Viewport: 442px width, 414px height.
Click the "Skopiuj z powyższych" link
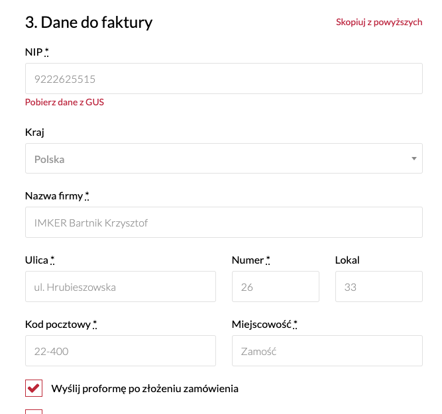379,22
